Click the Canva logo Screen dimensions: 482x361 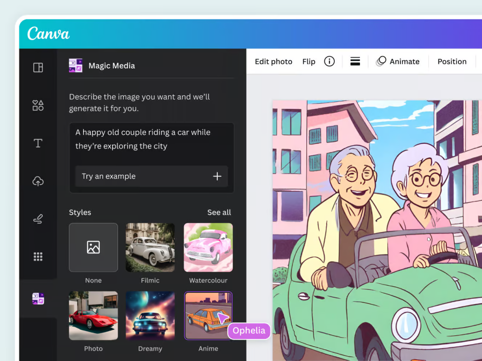[x=48, y=34]
